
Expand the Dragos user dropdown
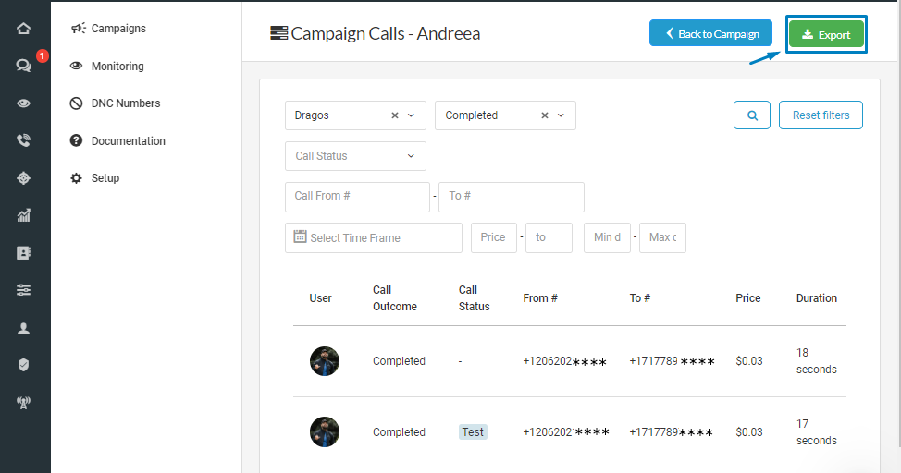pos(412,115)
